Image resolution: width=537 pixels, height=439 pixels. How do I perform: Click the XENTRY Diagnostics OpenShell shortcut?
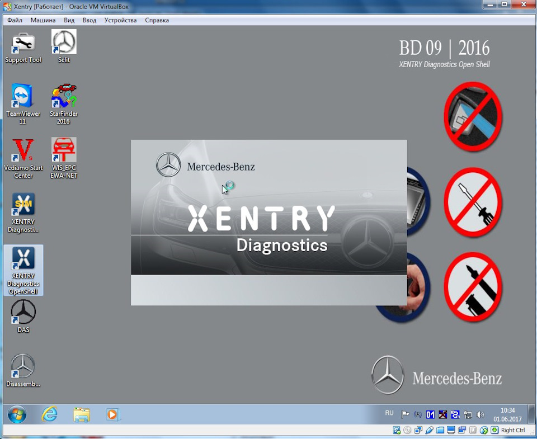pyautogui.click(x=23, y=270)
